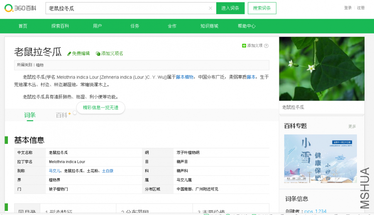Open 帮助中心 navigation item
The height and width of the screenshot is (215, 374).
tap(247, 26)
